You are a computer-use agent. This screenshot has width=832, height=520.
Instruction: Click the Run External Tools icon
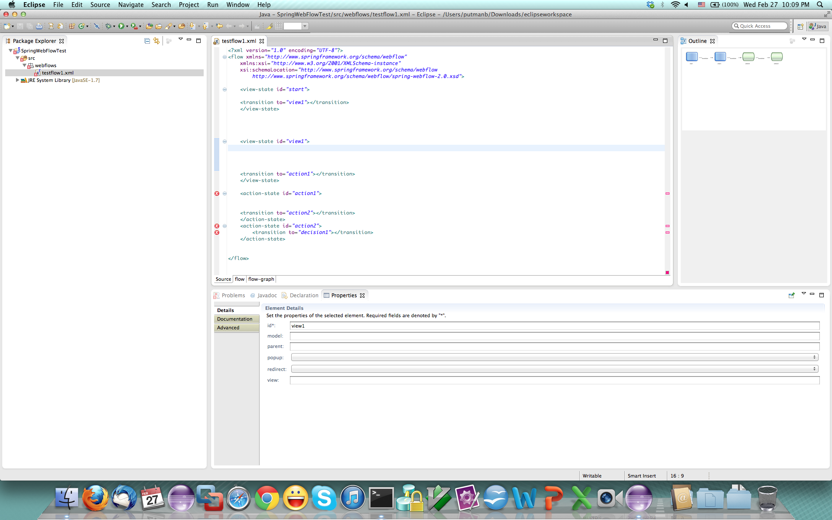tap(134, 26)
